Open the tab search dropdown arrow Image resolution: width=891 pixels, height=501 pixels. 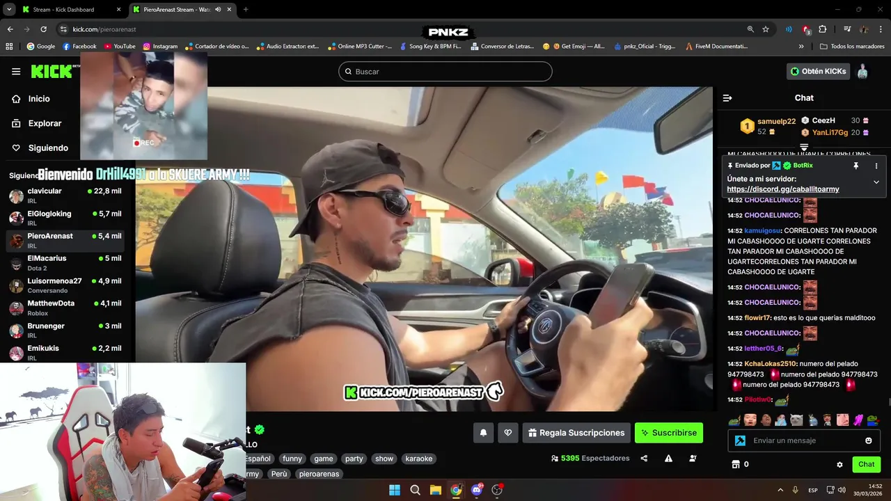pos(8,10)
